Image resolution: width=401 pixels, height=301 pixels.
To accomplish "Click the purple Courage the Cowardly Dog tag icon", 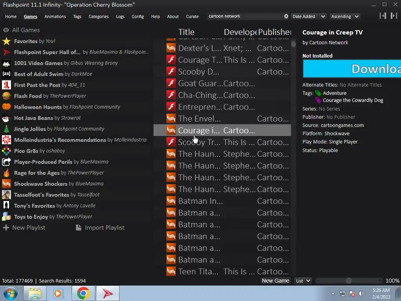I will tap(318, 100).
